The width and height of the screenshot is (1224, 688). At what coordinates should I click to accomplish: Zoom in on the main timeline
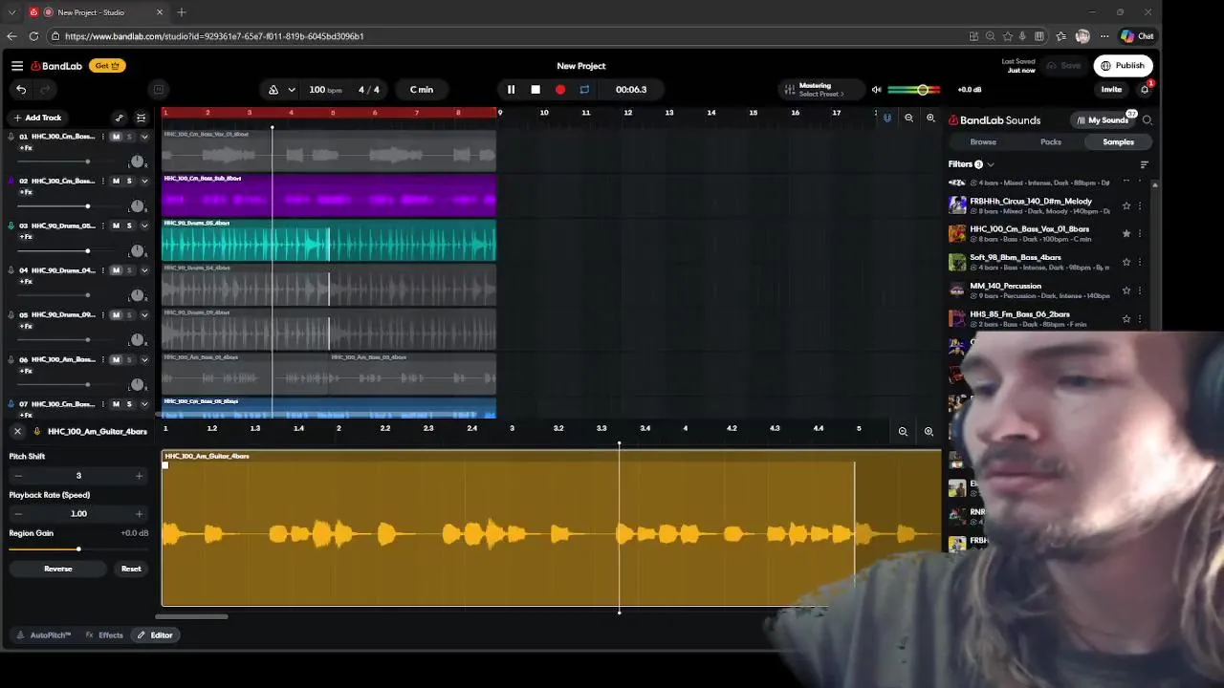(930, 118)
